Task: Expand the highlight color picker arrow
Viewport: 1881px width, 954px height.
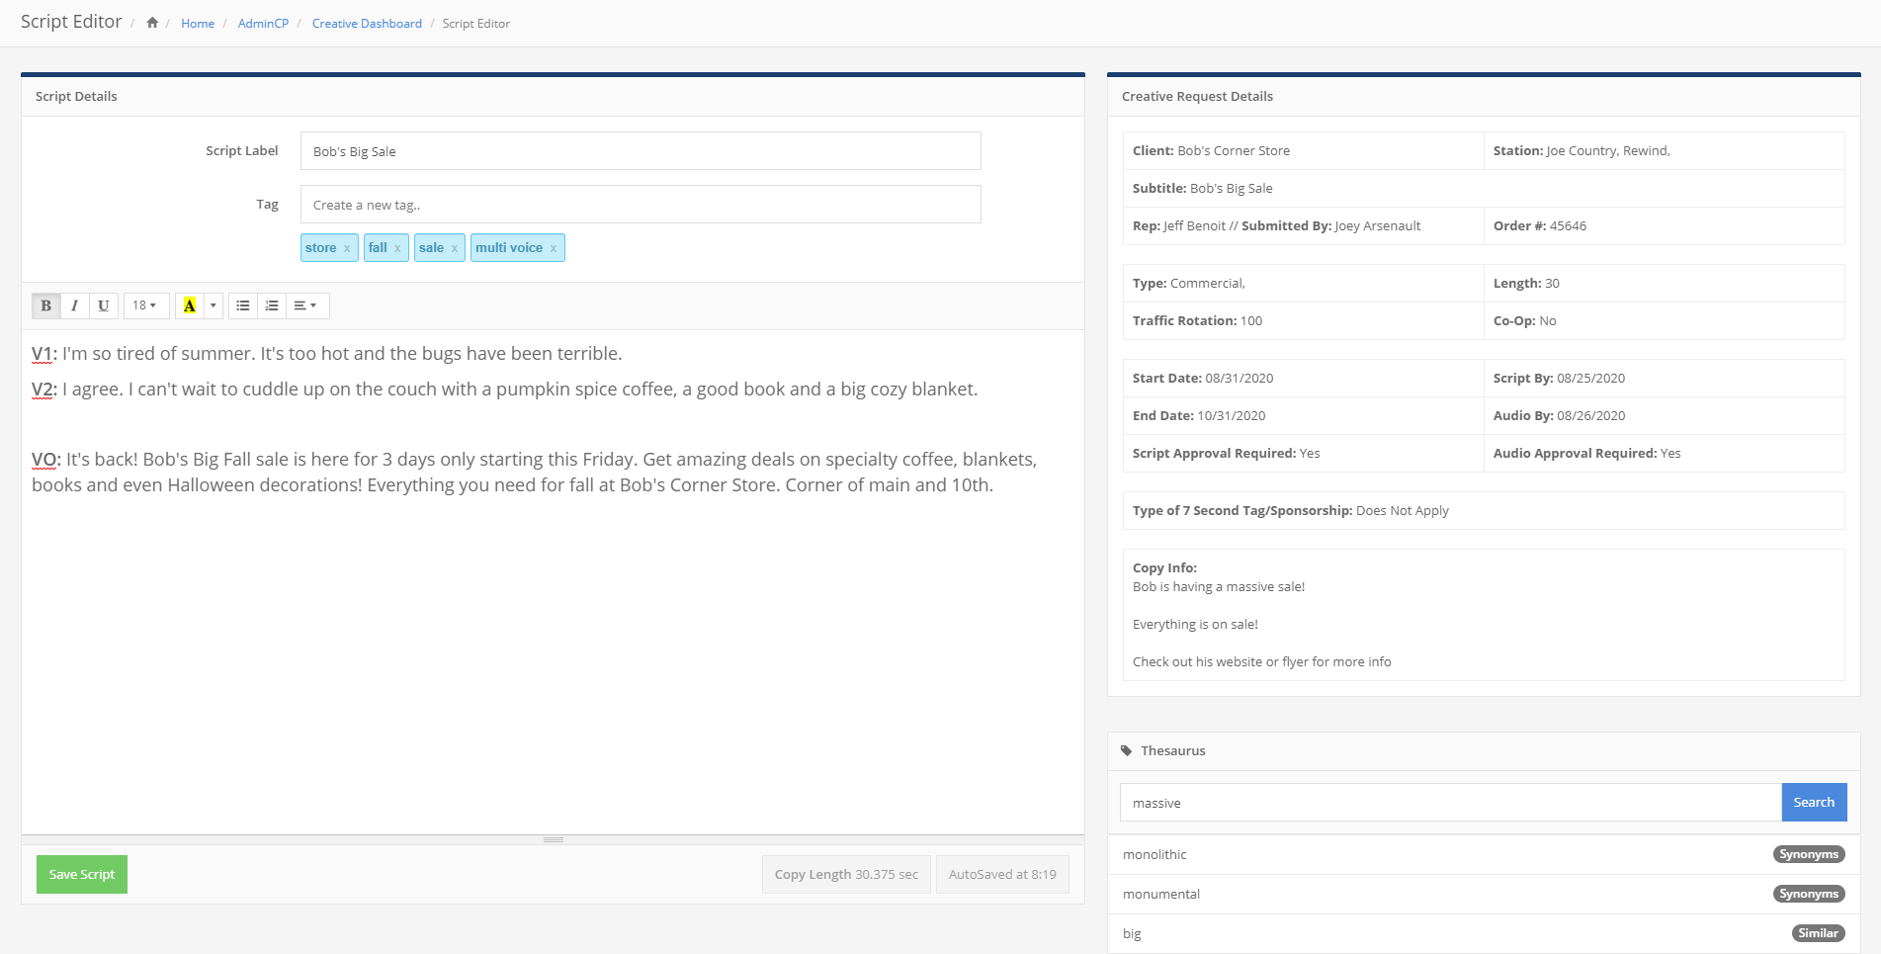Action: click(214, 305)
